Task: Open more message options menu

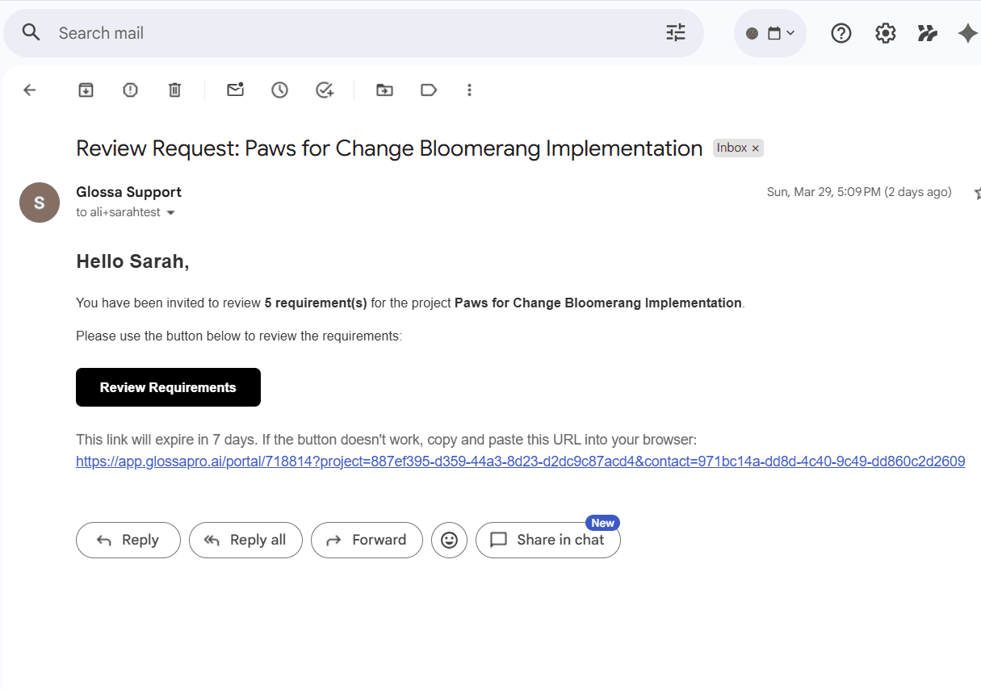Action: point(469,90)
